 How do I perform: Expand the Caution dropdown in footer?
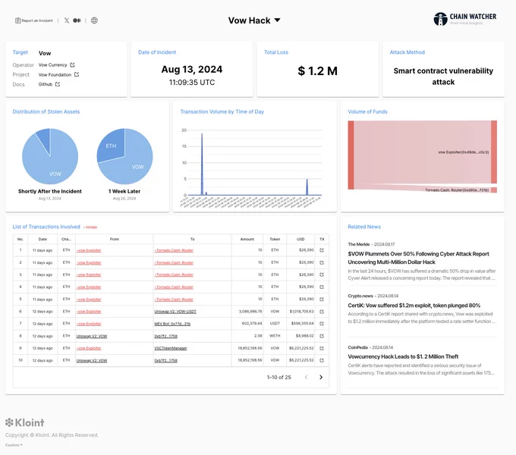[x=14, y=445]
